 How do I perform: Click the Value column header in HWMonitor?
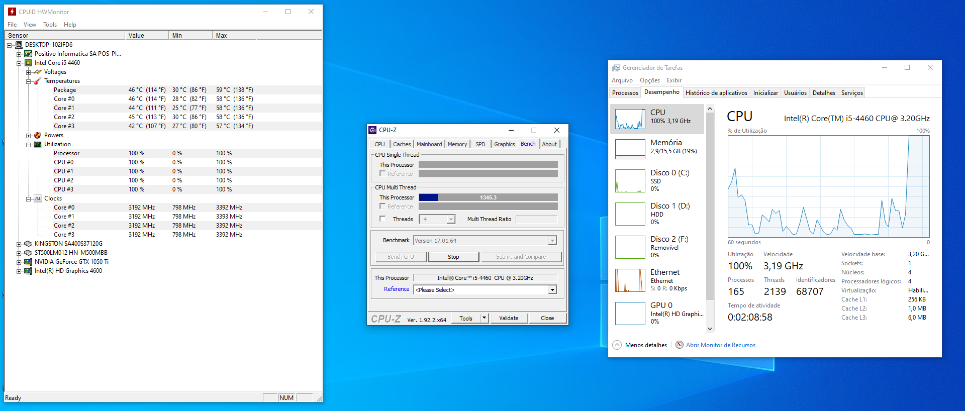[147, 35]
